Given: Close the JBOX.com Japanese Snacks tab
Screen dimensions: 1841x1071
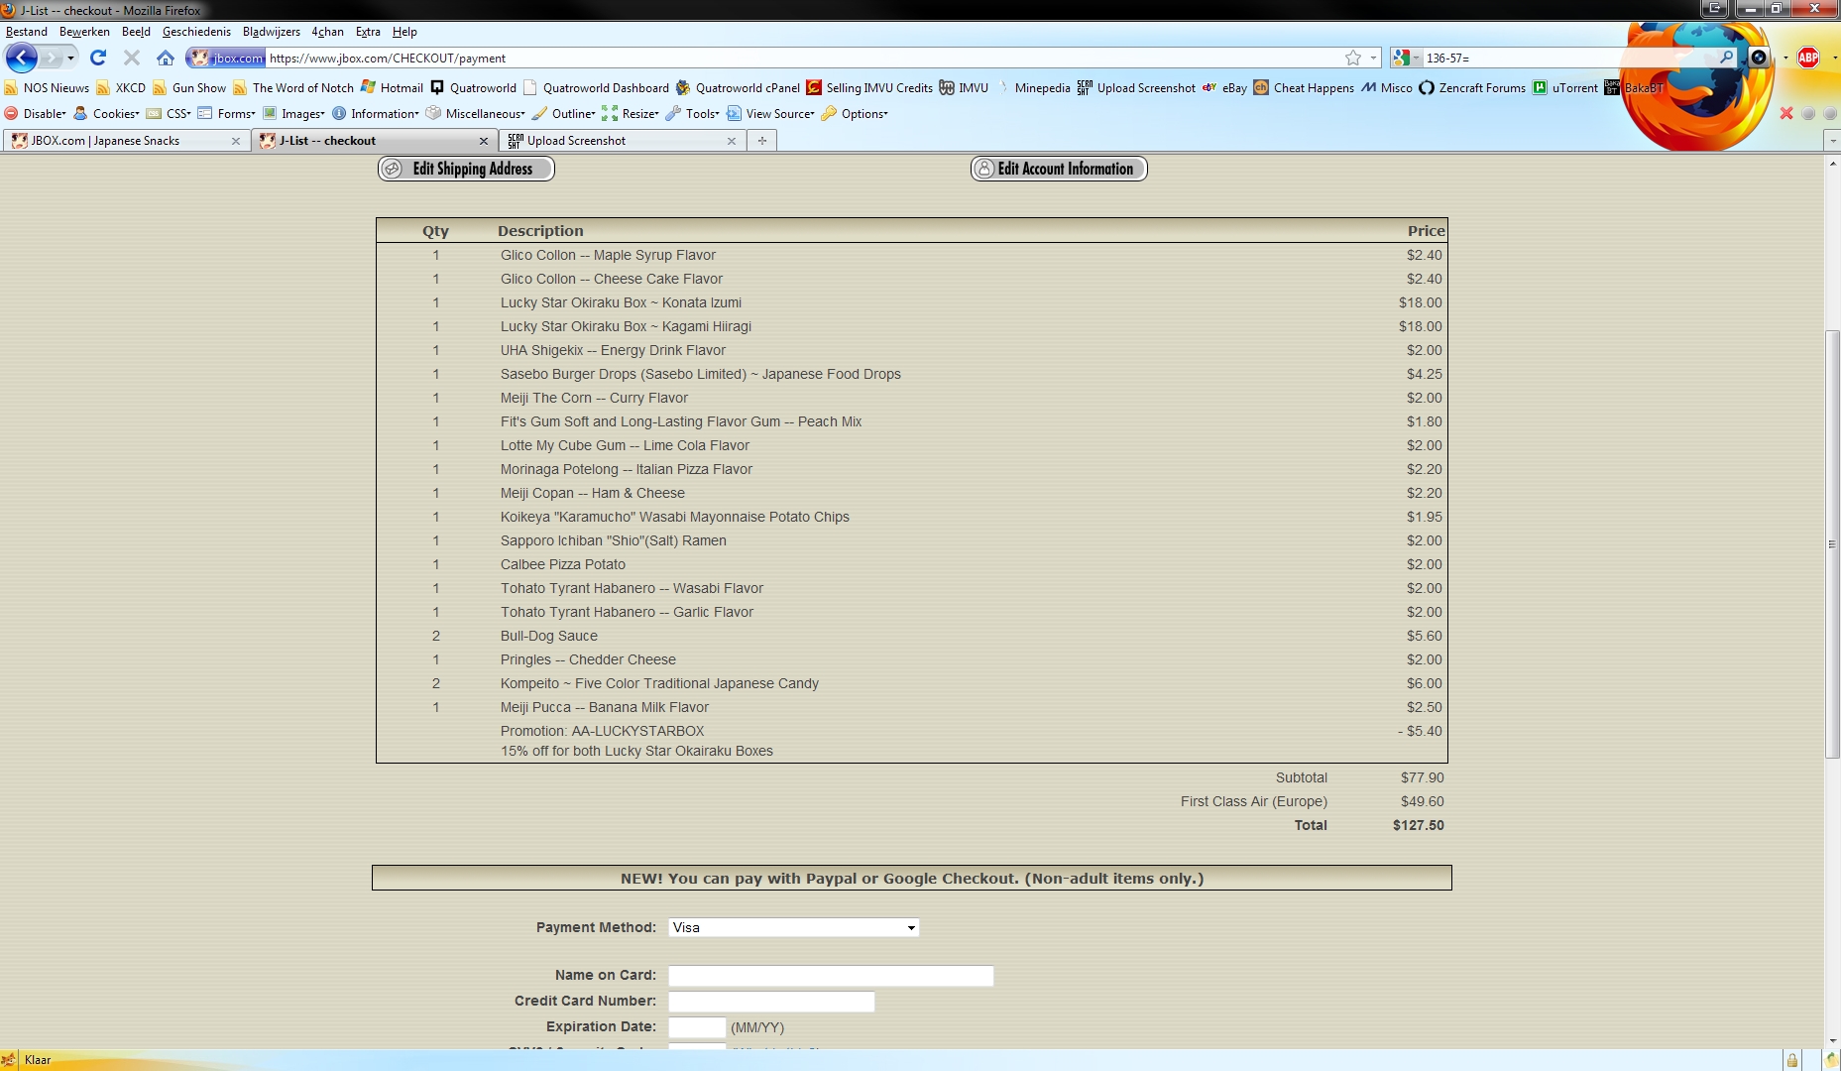Looking at the screenshot, I should 235,141.
